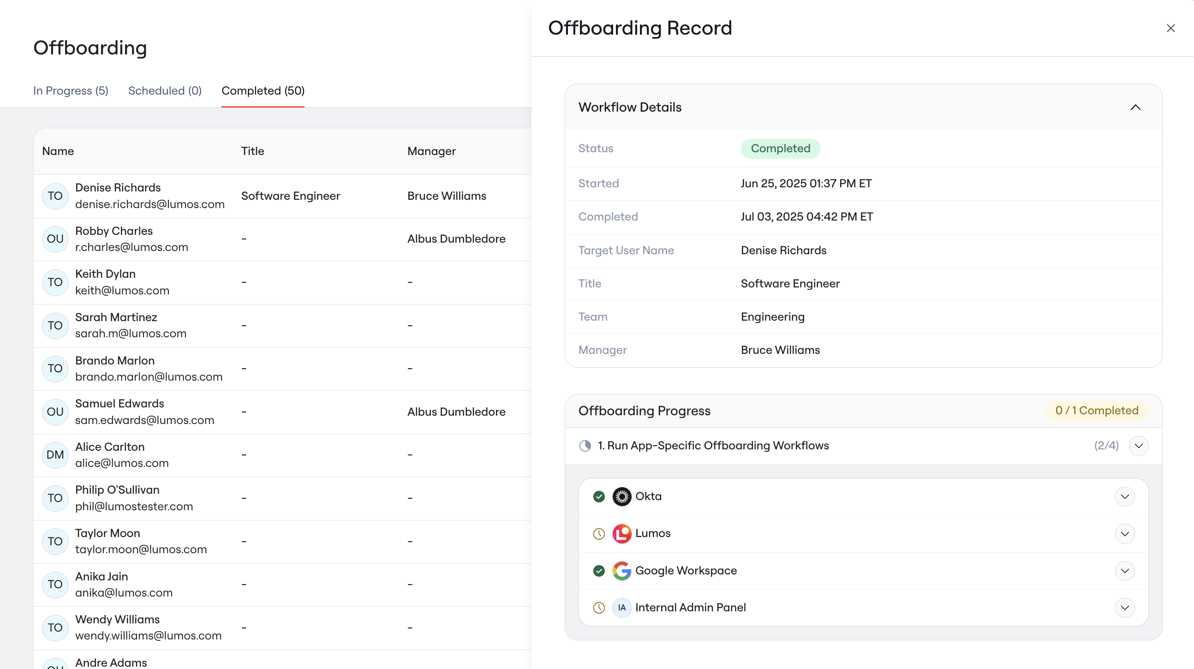Click Denise Richards' TO avatar
The width and height of the screenshot is (1194, 669).
(x=55, y=196)
